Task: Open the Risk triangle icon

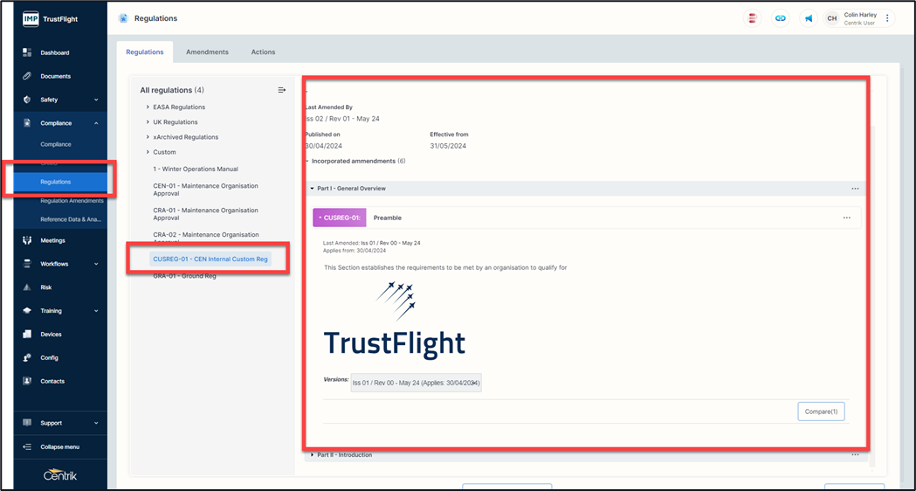Action: click(x=27, y=287)
